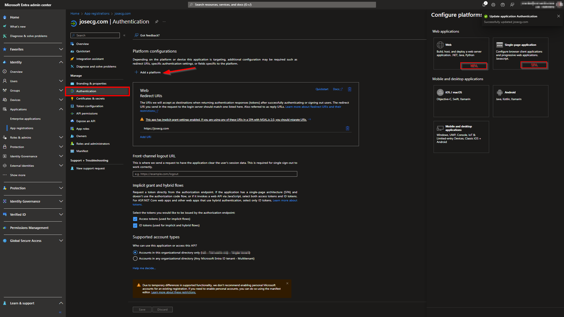Click the notifications bell icon

click(484, 5)
